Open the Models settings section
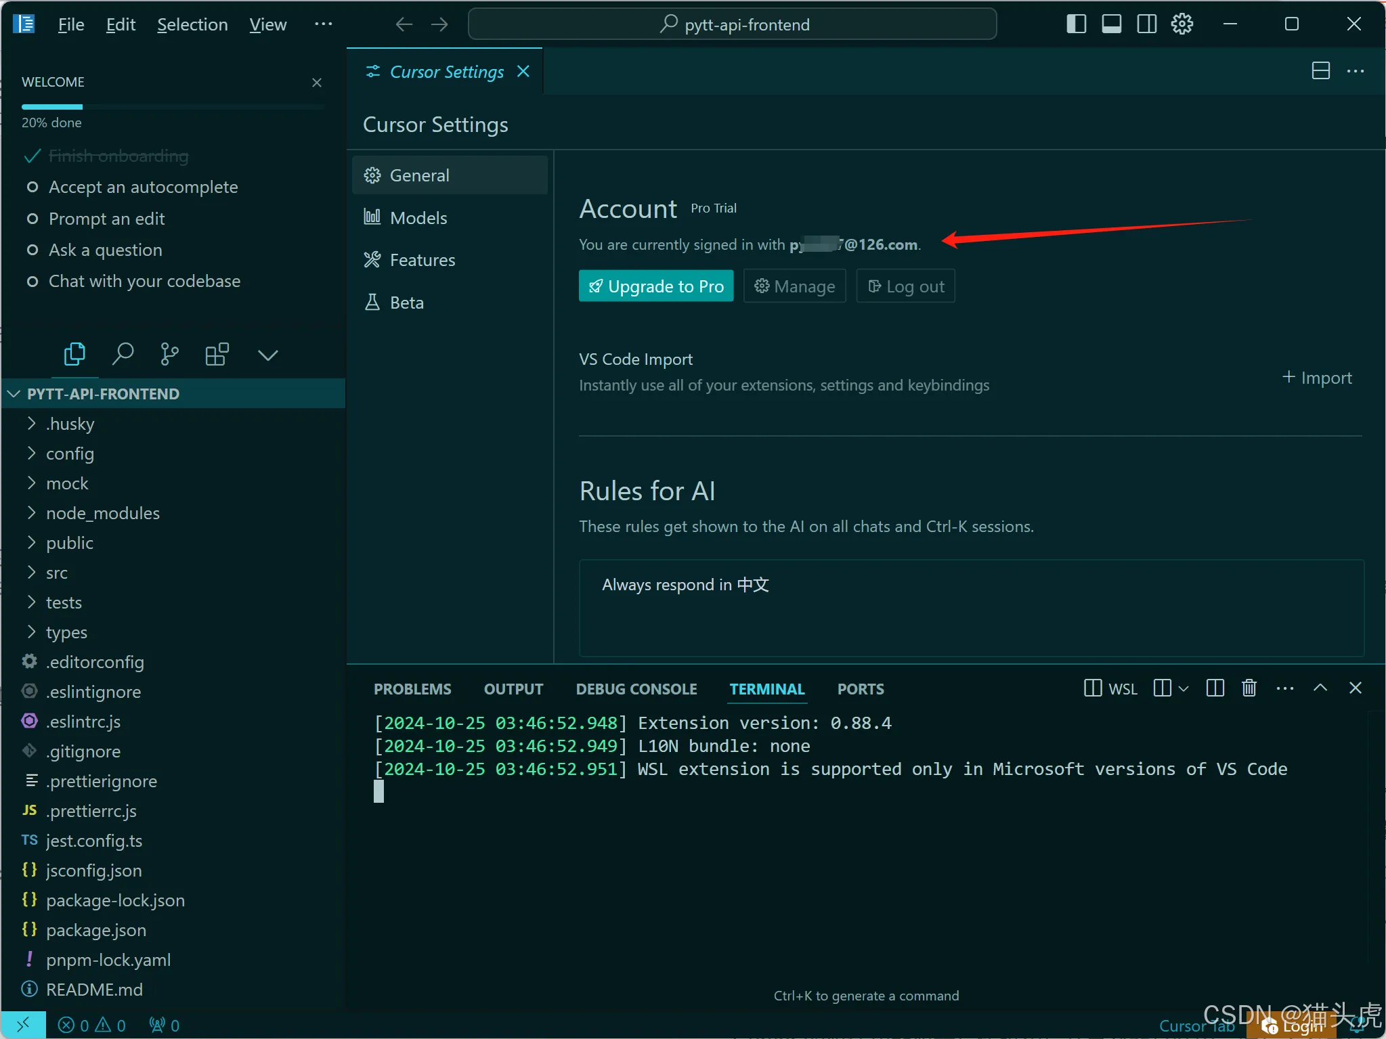 point(418,218)
